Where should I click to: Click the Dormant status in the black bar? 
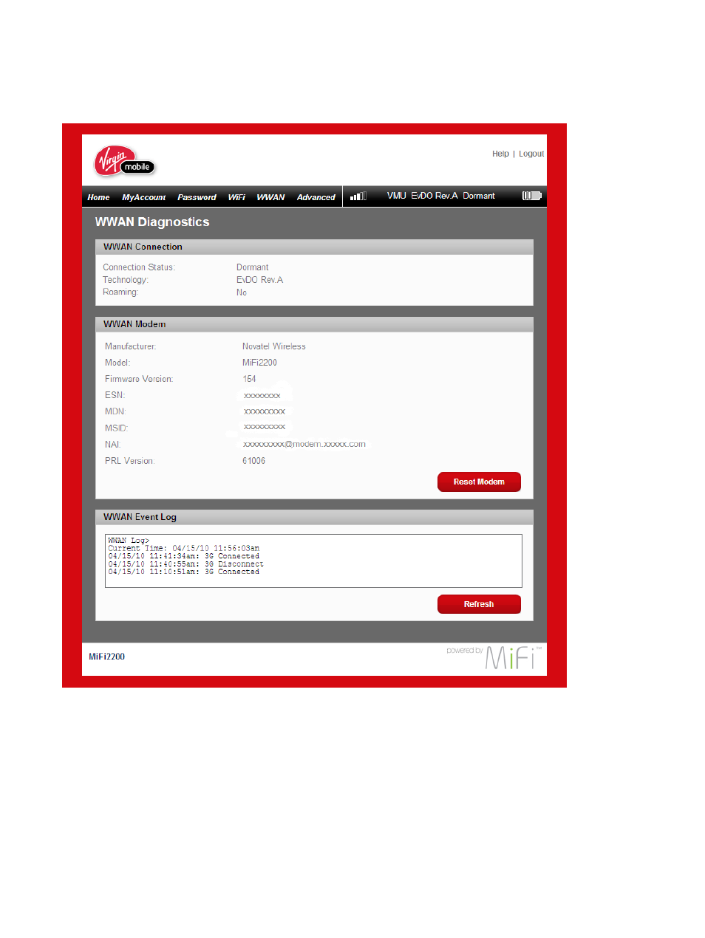click(479, 196)
